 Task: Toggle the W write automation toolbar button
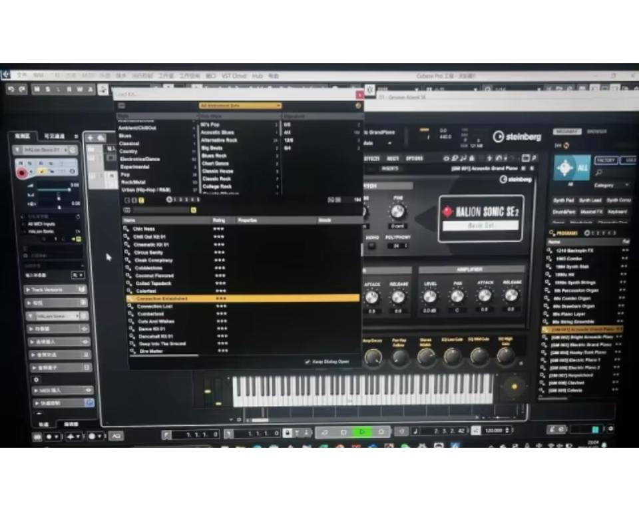80,89
